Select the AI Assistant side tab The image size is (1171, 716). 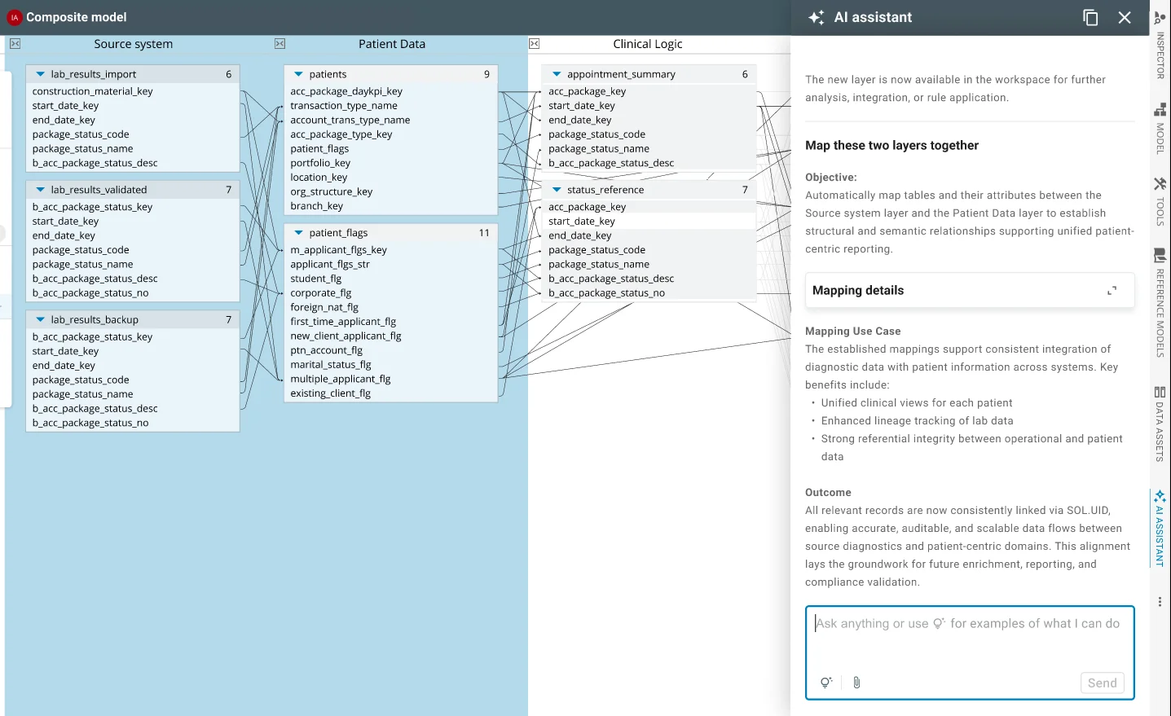1160,528
